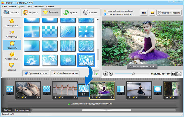
Task: Open the Добавить tab
Action: (x=11, y=12)
